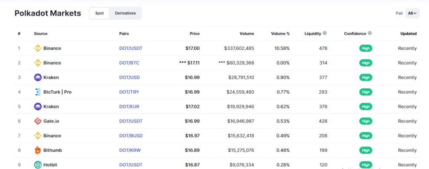The image size is (429, 169).
Task: Click the Confidence info icon
Action: click(370, 33)
